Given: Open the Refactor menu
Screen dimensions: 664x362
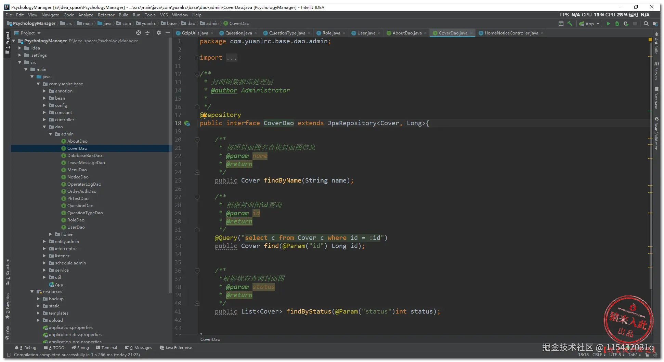Looking at the screenshot, I should pos(106,15).
